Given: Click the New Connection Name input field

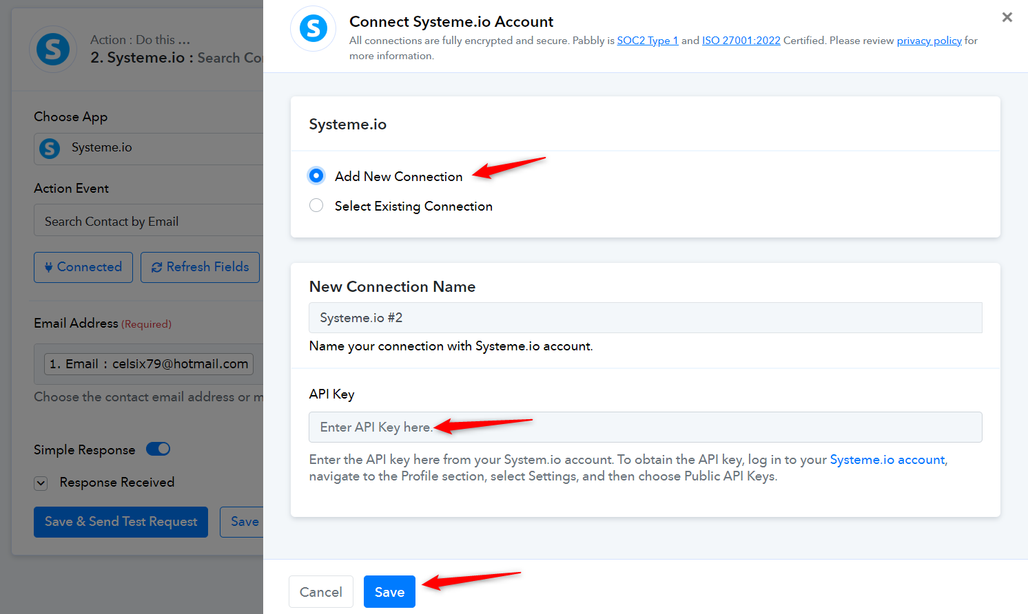Looking at the screenshot, I should pyautogui.click(x=645, y=318).
